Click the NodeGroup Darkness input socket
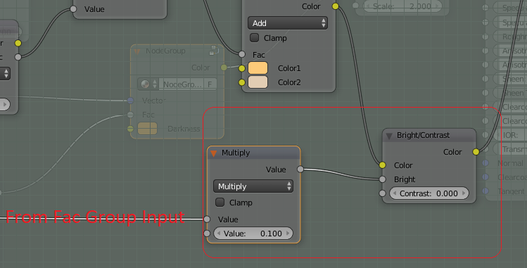527x268 pixels. coord(131,129)
